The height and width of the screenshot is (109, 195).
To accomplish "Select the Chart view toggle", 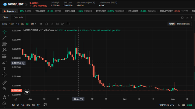I will click(172, 24).
